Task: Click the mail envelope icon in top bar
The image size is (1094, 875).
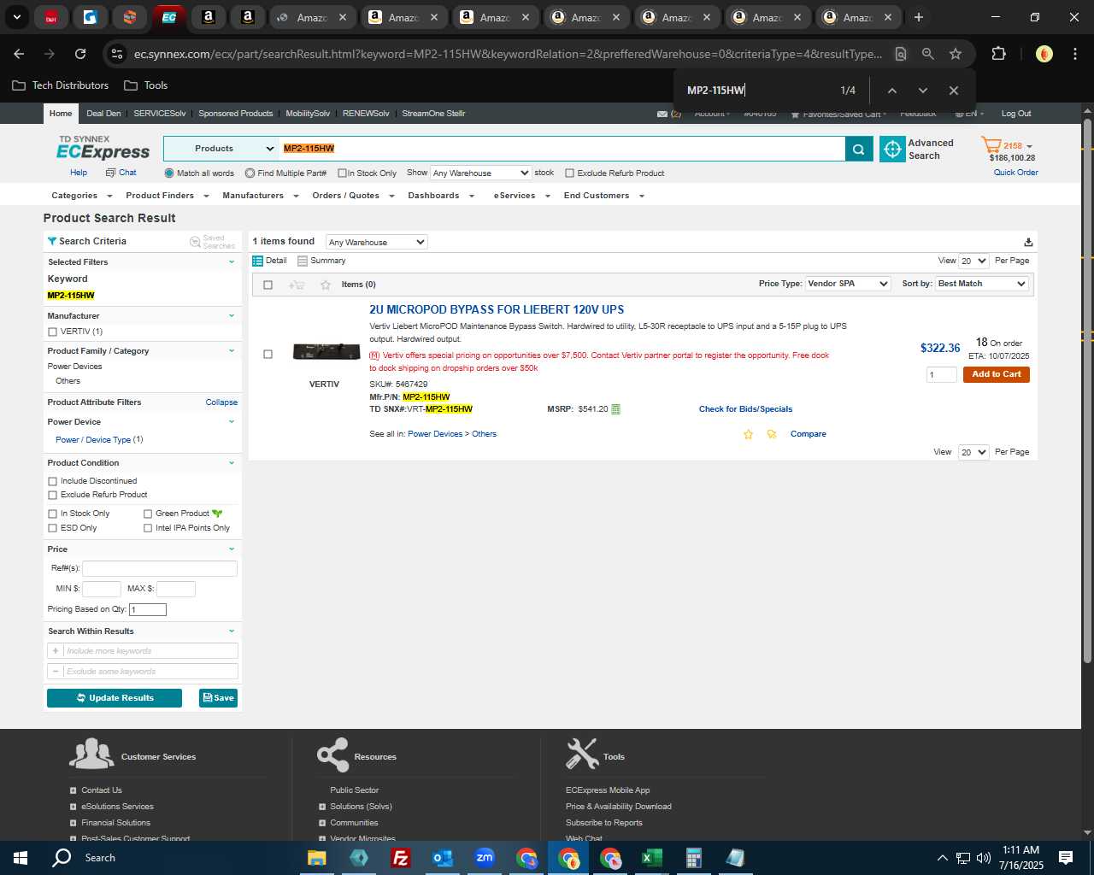Action: [662, 114]
